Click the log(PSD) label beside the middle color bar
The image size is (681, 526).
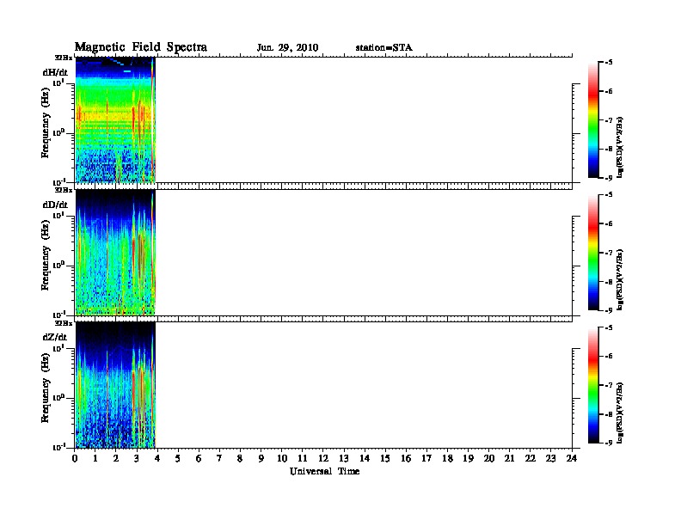[620, 280]
